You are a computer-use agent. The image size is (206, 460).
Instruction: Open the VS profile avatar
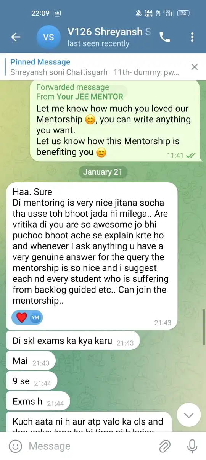[48, 37]
